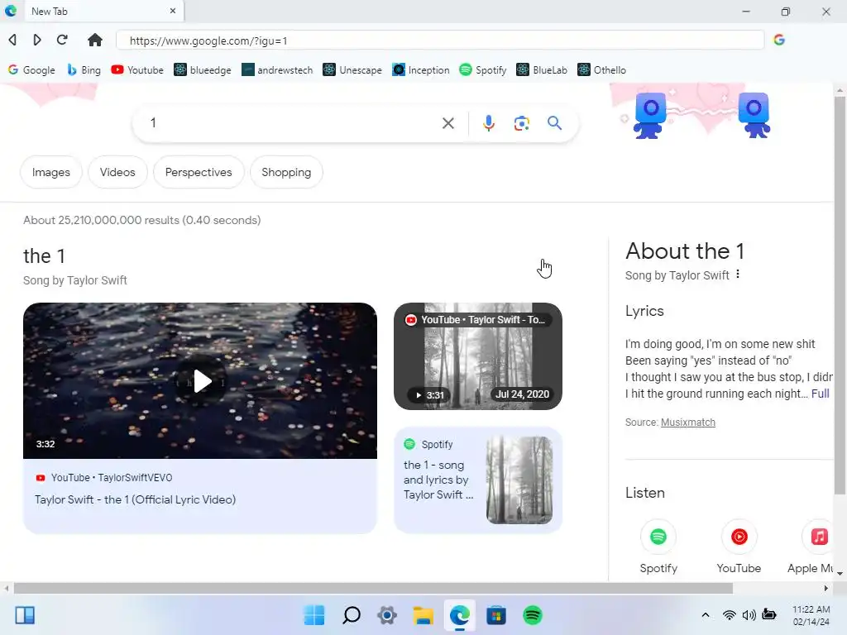Click the address bar URL field

440,41
